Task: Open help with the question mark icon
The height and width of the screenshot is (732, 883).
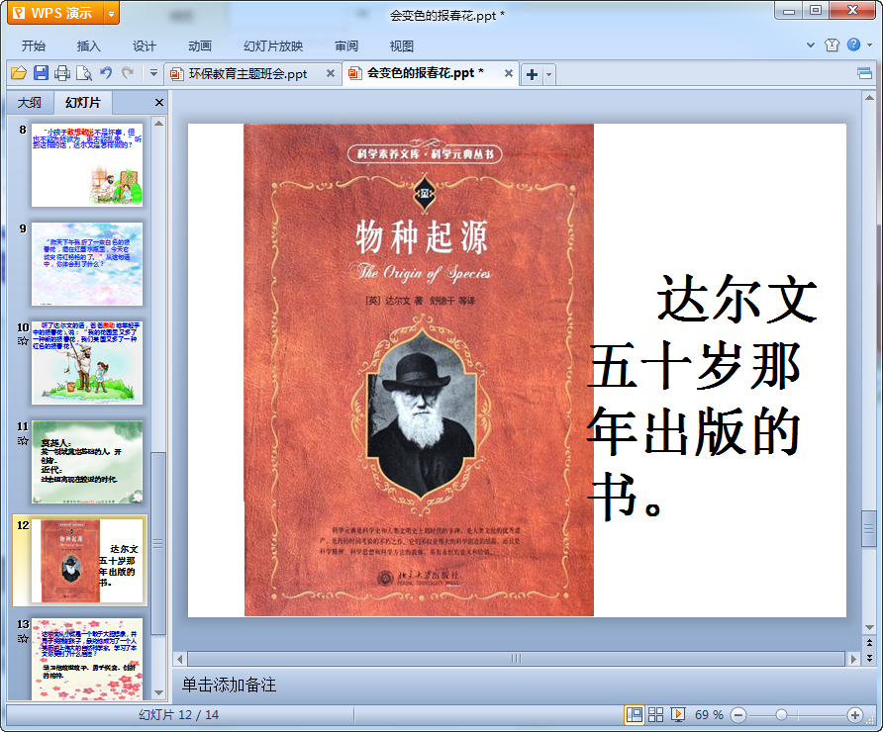Action: click(853, 45)
